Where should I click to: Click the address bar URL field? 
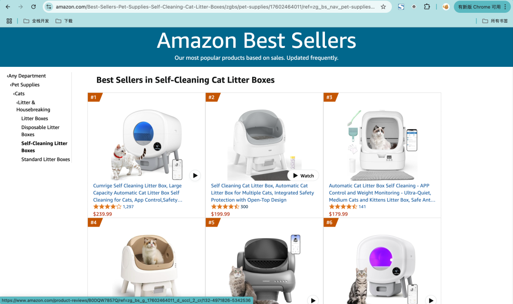tap(214, 7)
